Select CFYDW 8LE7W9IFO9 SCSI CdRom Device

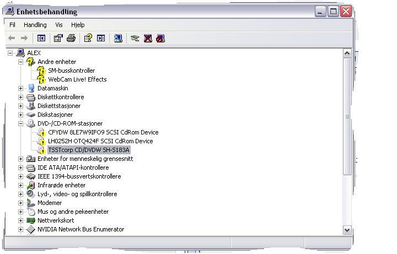103,132
